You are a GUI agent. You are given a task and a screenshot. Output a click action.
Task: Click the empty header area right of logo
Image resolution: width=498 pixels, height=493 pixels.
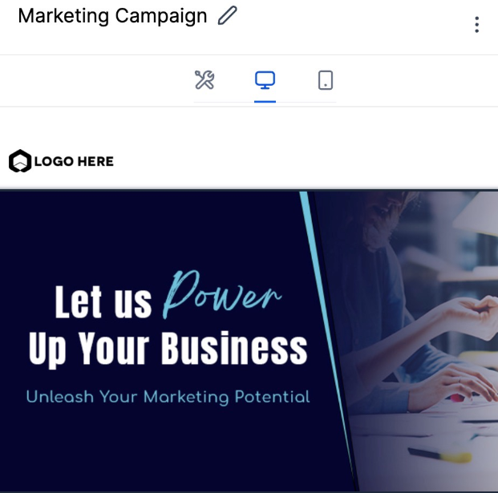[305, 161]
